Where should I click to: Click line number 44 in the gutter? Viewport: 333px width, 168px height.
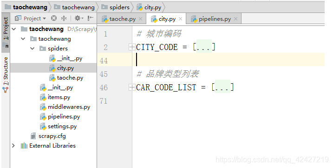pos(104,61)
